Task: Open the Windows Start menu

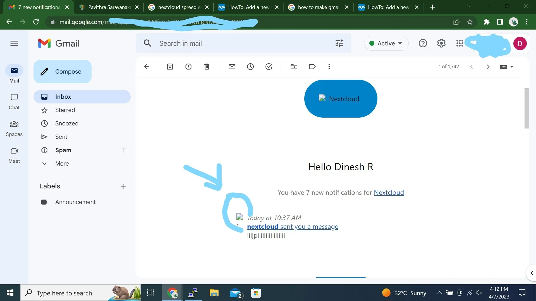Action: [10, 293]
